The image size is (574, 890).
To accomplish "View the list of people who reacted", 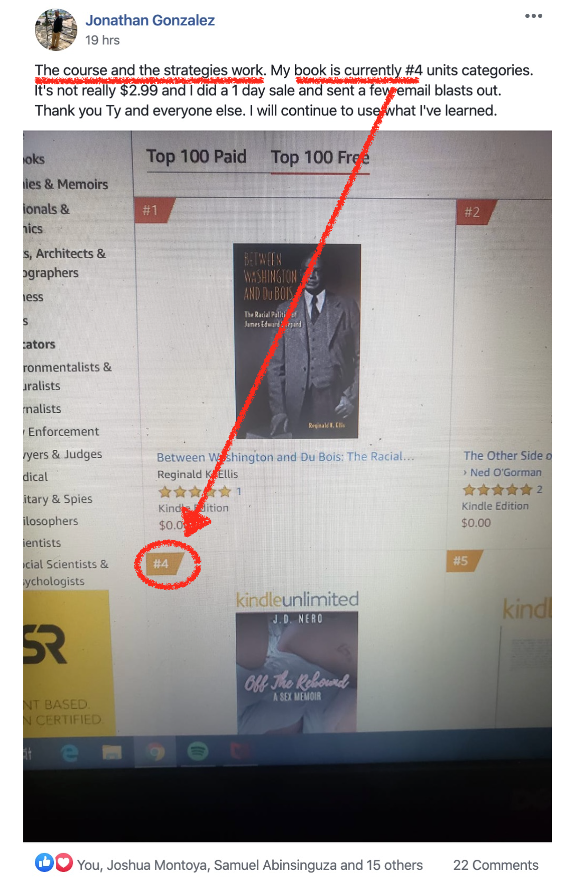I will point(249,865).
